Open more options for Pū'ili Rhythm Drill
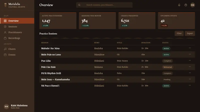 (x=190, y=73)
